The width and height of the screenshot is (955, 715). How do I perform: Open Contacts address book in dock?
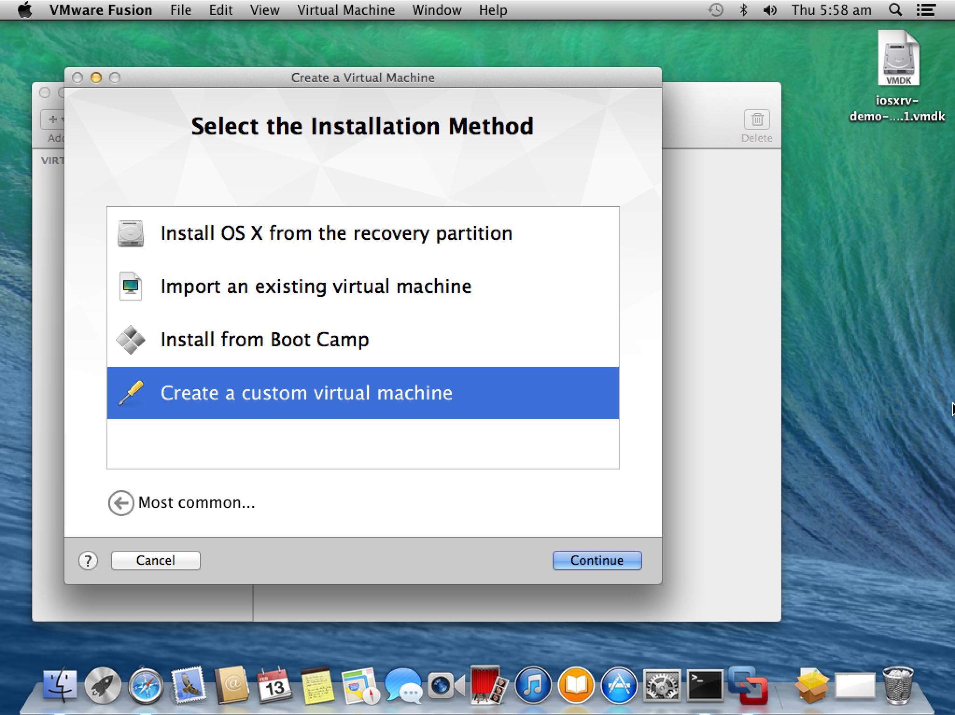coord(232,685)
